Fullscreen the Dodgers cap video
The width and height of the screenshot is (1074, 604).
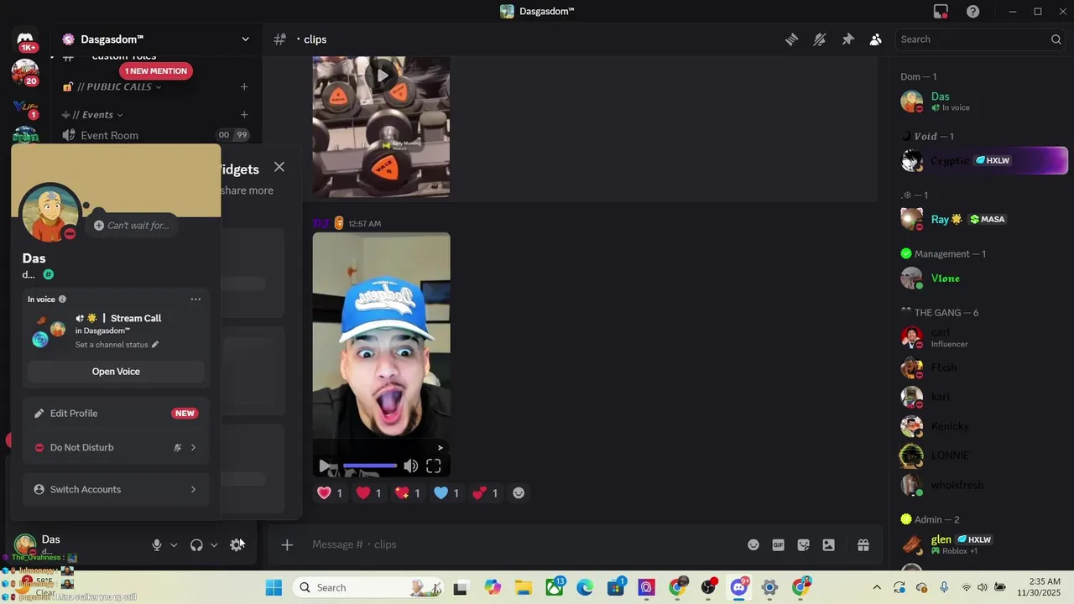pos(434,466)
